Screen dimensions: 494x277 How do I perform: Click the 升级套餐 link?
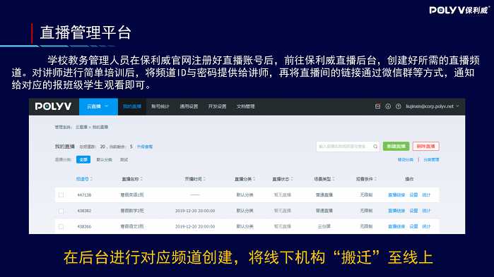pyautogui.click(x=145, y=147)
